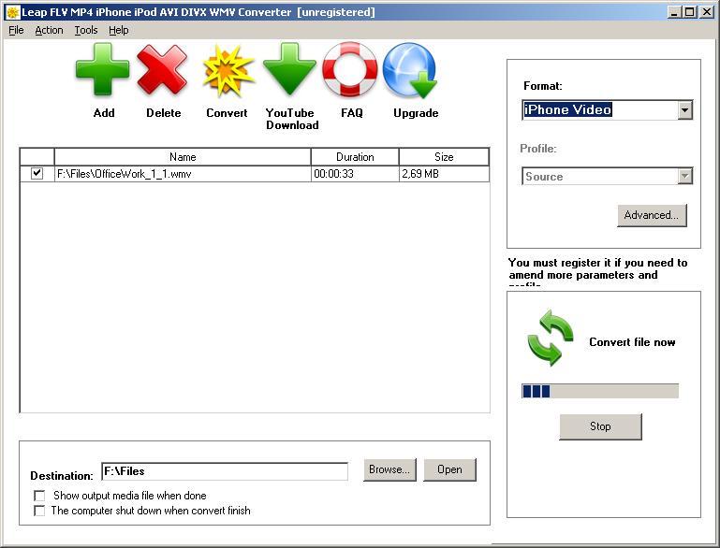Maximize the converter window
Viewport: 720px width, 548px height.
[x=690, y=12]
